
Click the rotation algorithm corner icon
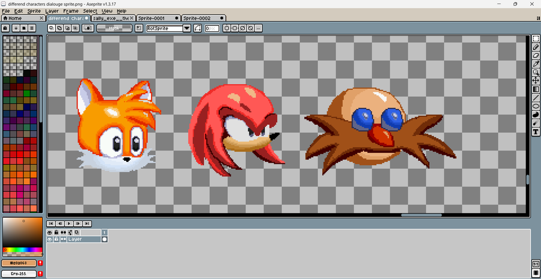[198, 28]
